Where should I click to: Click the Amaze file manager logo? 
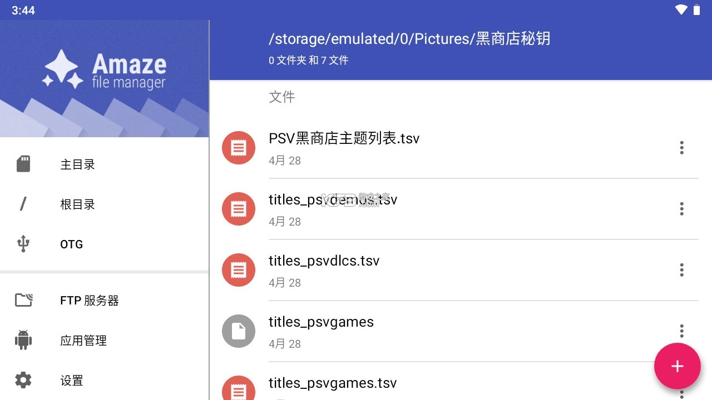tap(105, 69)
